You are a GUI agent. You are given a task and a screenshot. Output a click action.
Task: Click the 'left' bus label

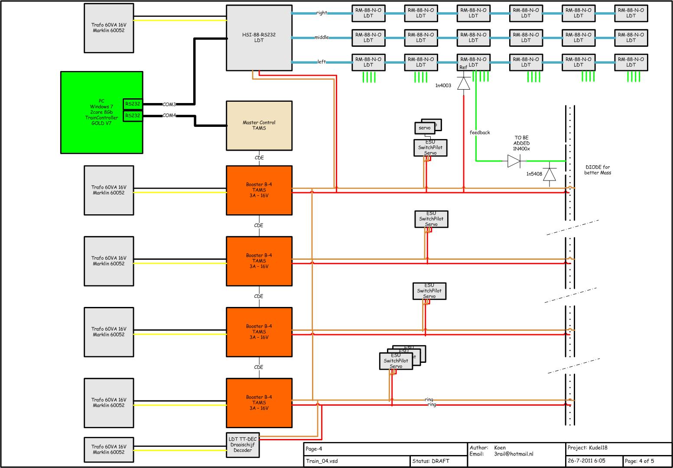point(322,62)
